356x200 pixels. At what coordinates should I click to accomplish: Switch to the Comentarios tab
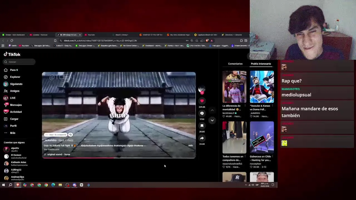pyautogui.click(x=235, y=64)
